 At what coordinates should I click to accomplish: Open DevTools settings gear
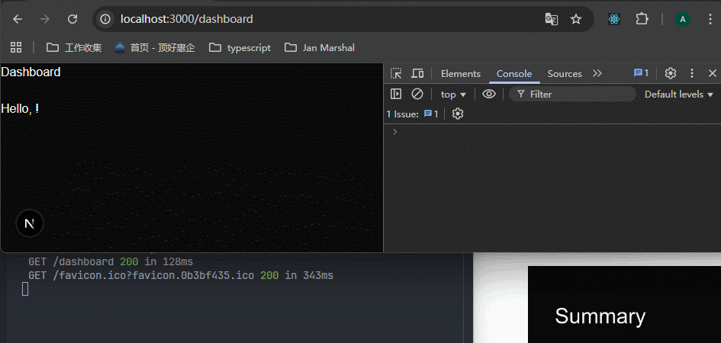pyautogui.click(x=671, y=73)
